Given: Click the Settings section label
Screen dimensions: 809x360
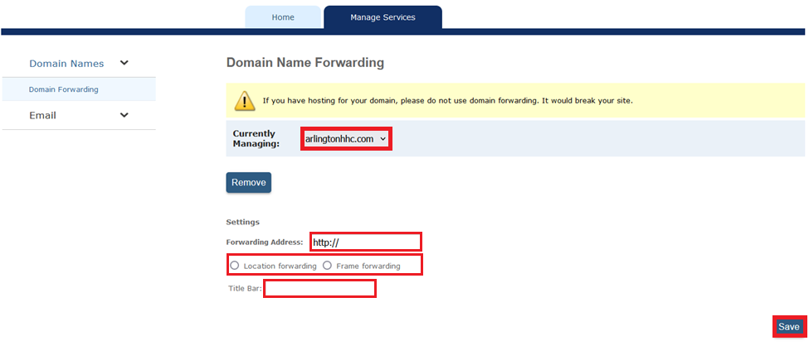Looking at the screenshot, I should point(242,222).
